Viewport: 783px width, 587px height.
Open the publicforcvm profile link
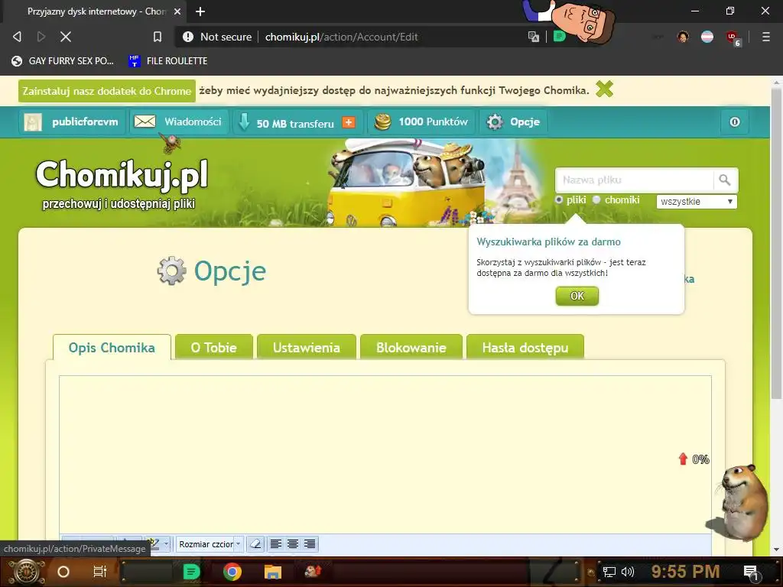coord(71,122)
